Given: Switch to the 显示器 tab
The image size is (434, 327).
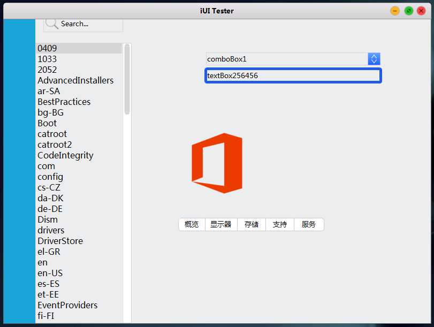Looking at the screenshot, I should click(x=221, y=224).
